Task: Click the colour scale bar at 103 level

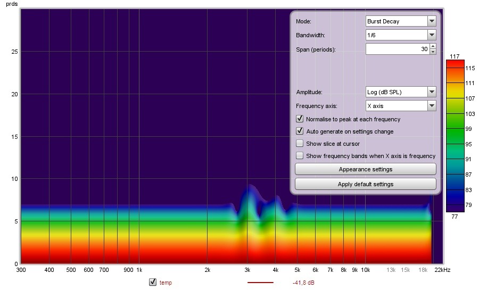Action: (x=455, y=113)
